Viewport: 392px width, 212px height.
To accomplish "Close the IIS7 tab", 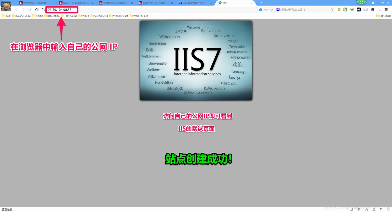I will tap(251, 3).
